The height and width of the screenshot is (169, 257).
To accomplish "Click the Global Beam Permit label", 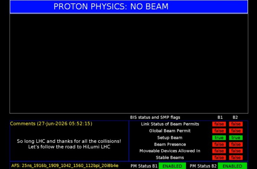I will tap(170, 131).
